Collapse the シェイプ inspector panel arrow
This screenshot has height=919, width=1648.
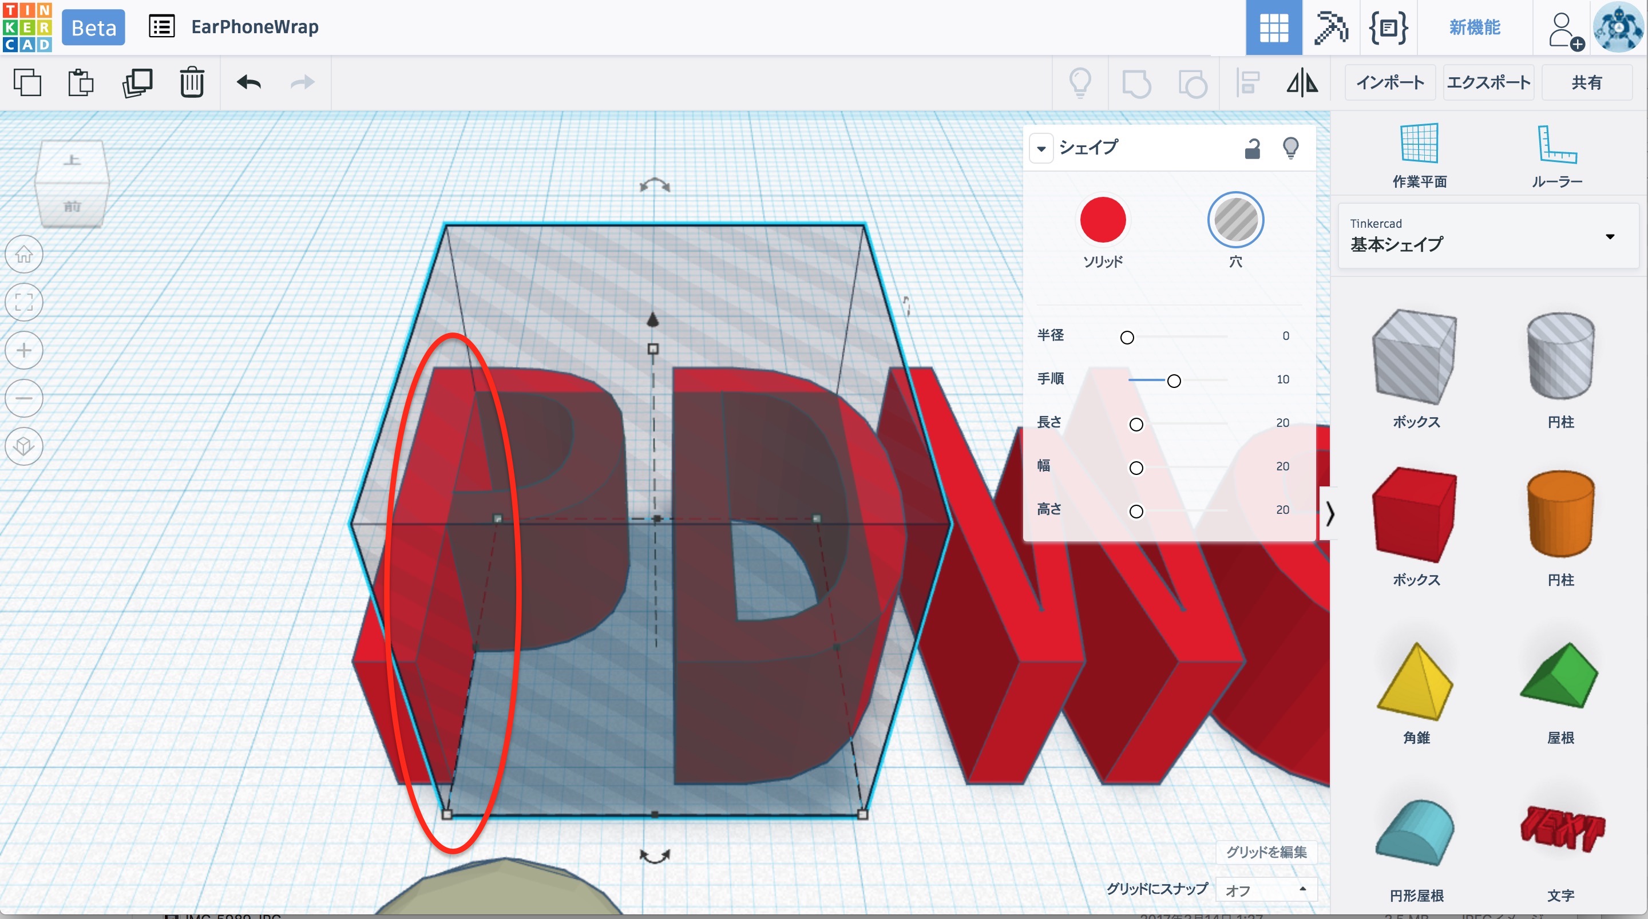click(x=1041, y=148)
